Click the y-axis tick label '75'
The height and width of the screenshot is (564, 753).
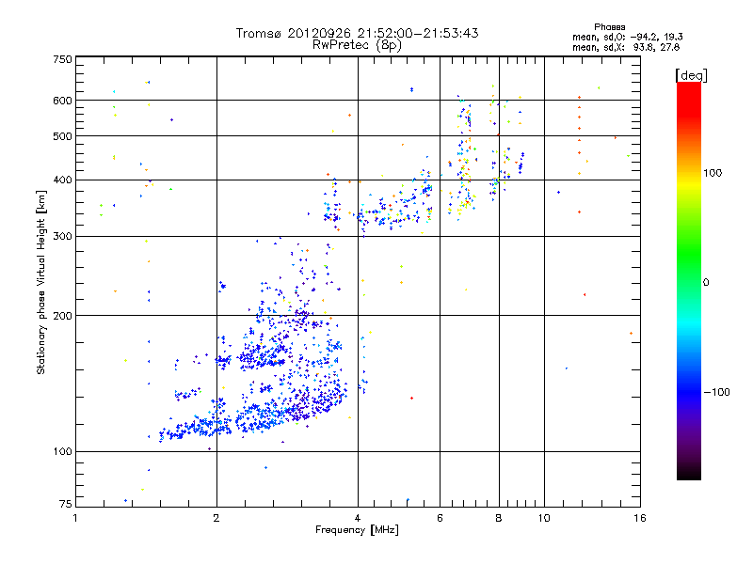66,504
